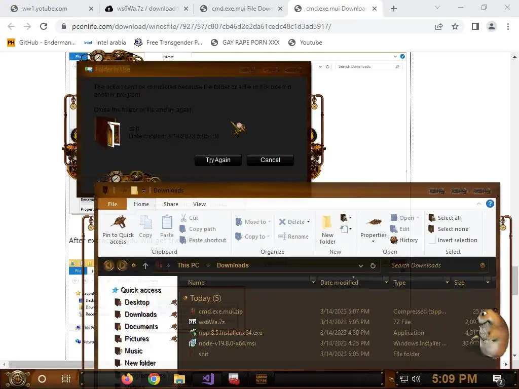Select node-v19.8.0-x64.msi file
The width and height of the screenshot is (519, 389).
pyautogui.click(x=227, y=343)
